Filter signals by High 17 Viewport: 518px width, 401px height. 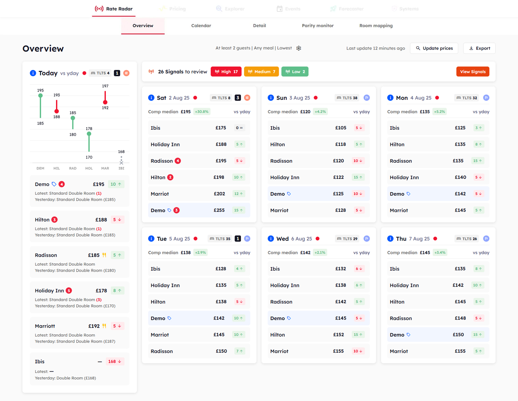click(x=226, y=72)
